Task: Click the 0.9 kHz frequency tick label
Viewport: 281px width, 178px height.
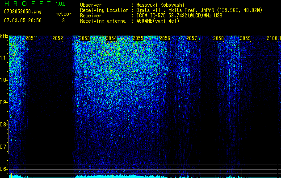Action: (4, 102)
